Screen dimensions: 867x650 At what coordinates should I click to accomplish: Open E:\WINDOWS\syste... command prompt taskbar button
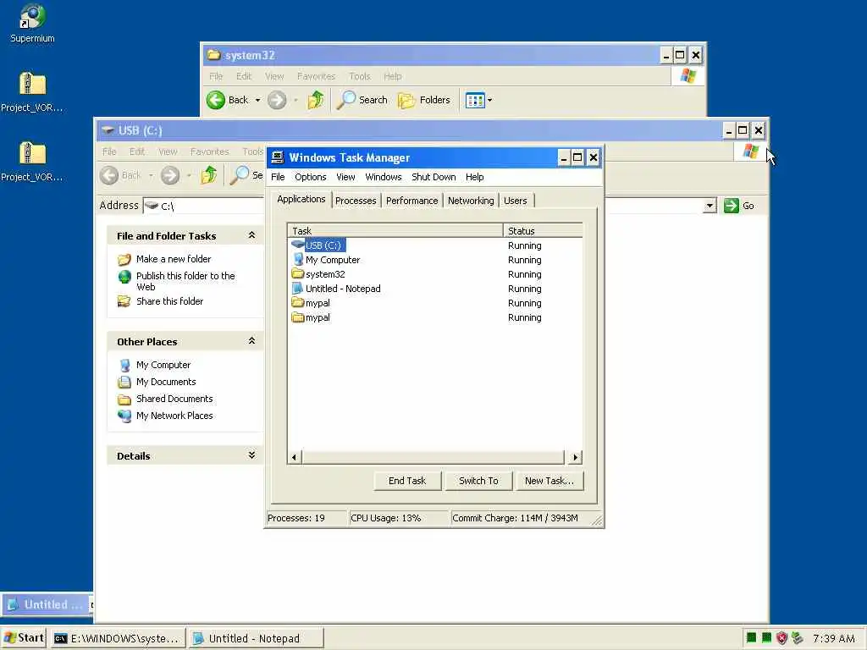[x=118, y=638]
